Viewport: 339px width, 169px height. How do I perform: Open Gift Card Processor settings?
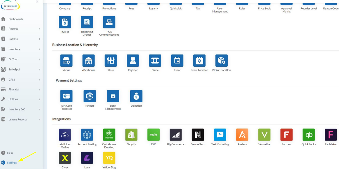(x=66, y=96)
